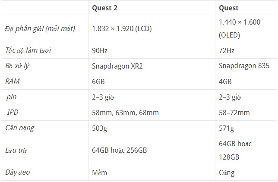The width and height of the screenshot is (278, 182).
Task: Select the "Độ phân giải (mỗi mắt)" row label
Action: point(40,28)
